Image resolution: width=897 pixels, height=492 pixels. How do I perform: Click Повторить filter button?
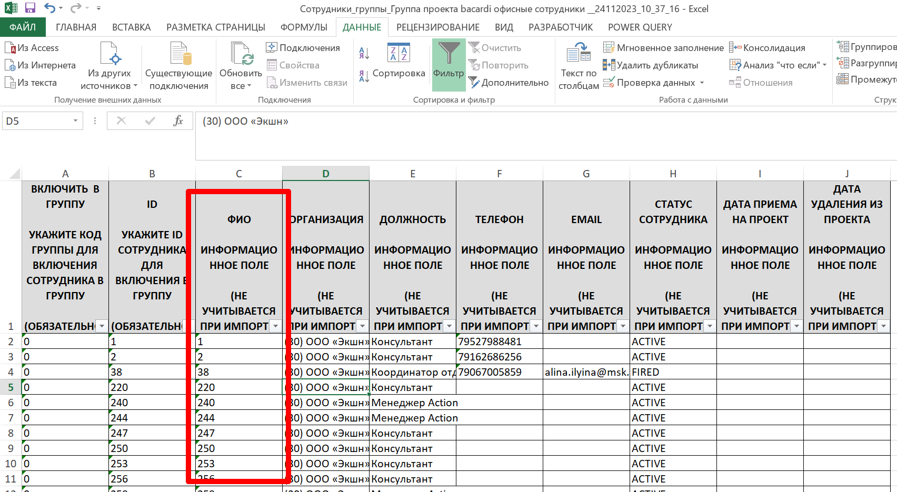499,65
